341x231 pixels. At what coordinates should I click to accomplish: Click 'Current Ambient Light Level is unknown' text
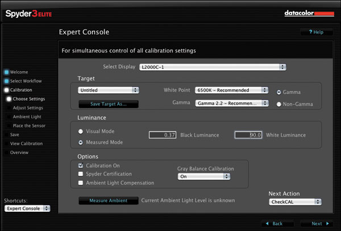pos(188,200)
